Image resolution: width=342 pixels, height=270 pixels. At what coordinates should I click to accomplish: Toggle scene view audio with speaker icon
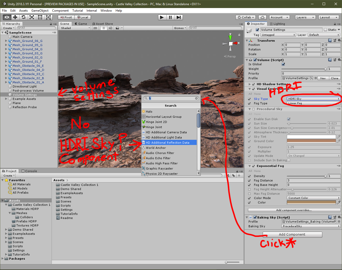click(111, 28)
